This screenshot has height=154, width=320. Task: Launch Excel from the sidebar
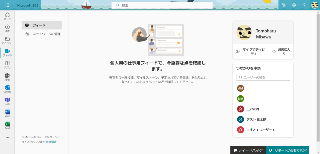(7, 125)
